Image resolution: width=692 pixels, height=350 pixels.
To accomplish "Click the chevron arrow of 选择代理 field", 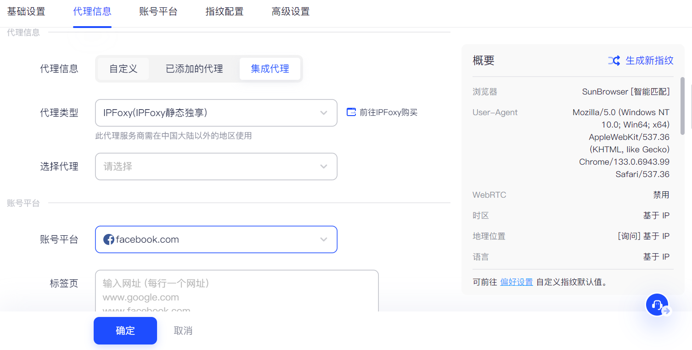I will 324,167.
